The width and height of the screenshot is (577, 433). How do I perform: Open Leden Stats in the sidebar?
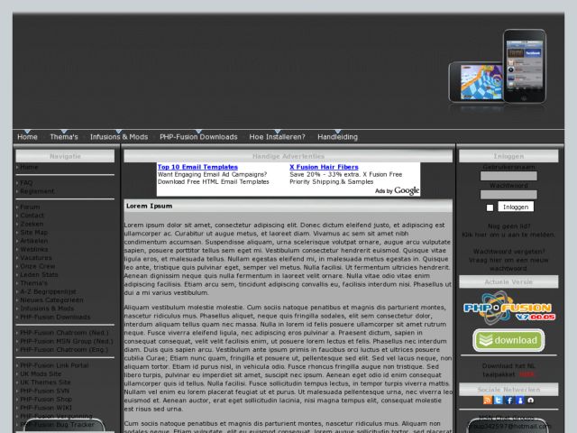tap(39, 274)
